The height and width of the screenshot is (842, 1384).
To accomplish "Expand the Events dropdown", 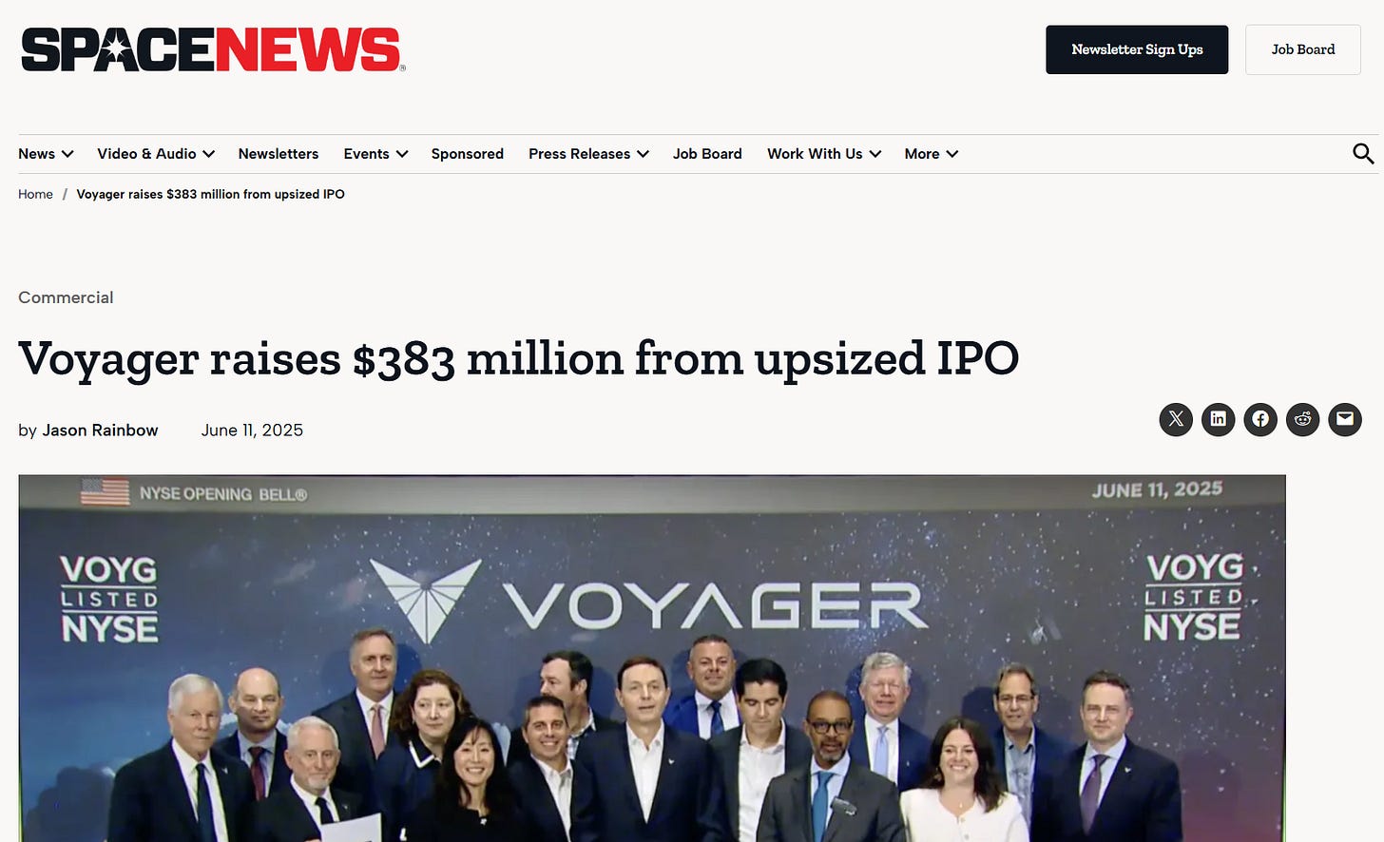I will point(375,154).
